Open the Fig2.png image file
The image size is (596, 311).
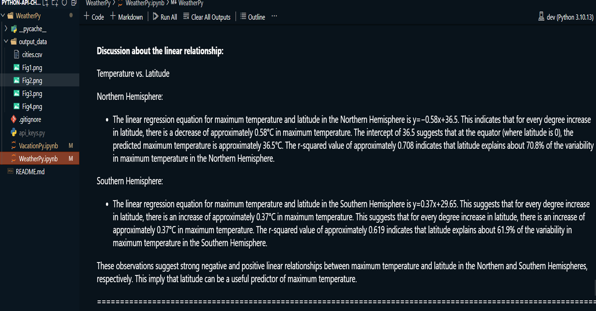32,81
